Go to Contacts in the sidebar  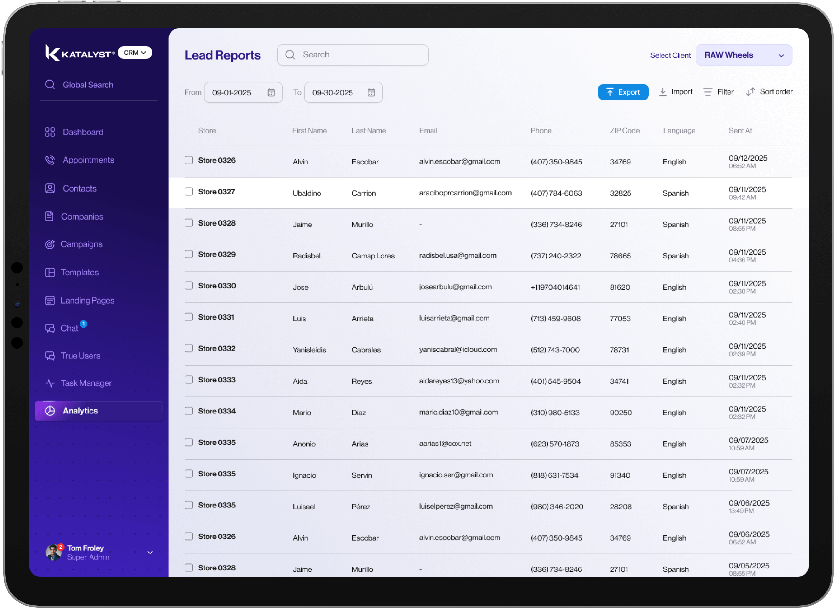click(79, 188)
